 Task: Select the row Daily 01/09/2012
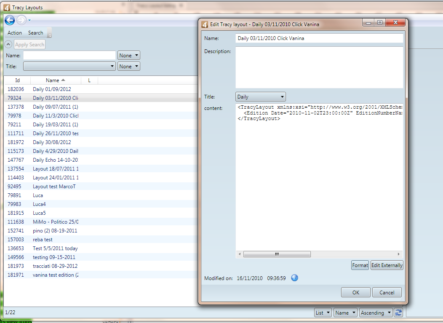[101, 89]
